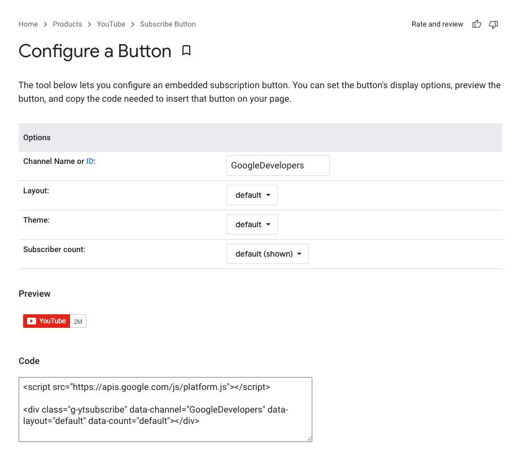
Task: Open the Theme dropdown
Action: tap(252, 224)
